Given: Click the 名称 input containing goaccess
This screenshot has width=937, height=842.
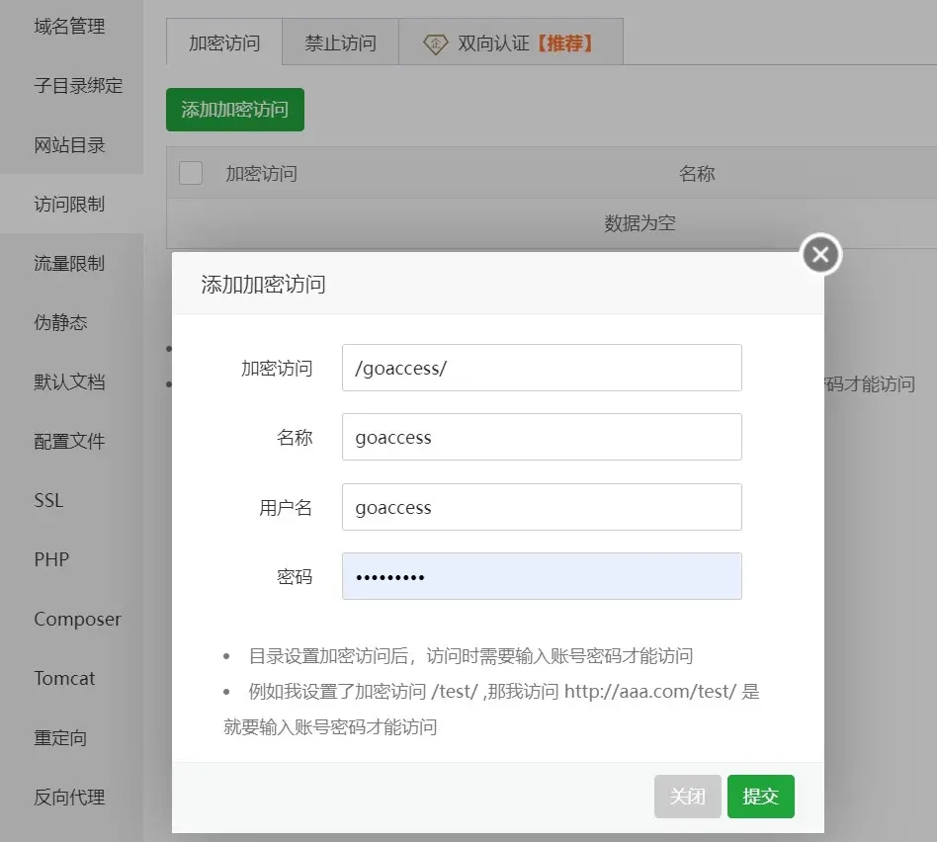Looking at the screenshot, I should [x=542, y=437].
